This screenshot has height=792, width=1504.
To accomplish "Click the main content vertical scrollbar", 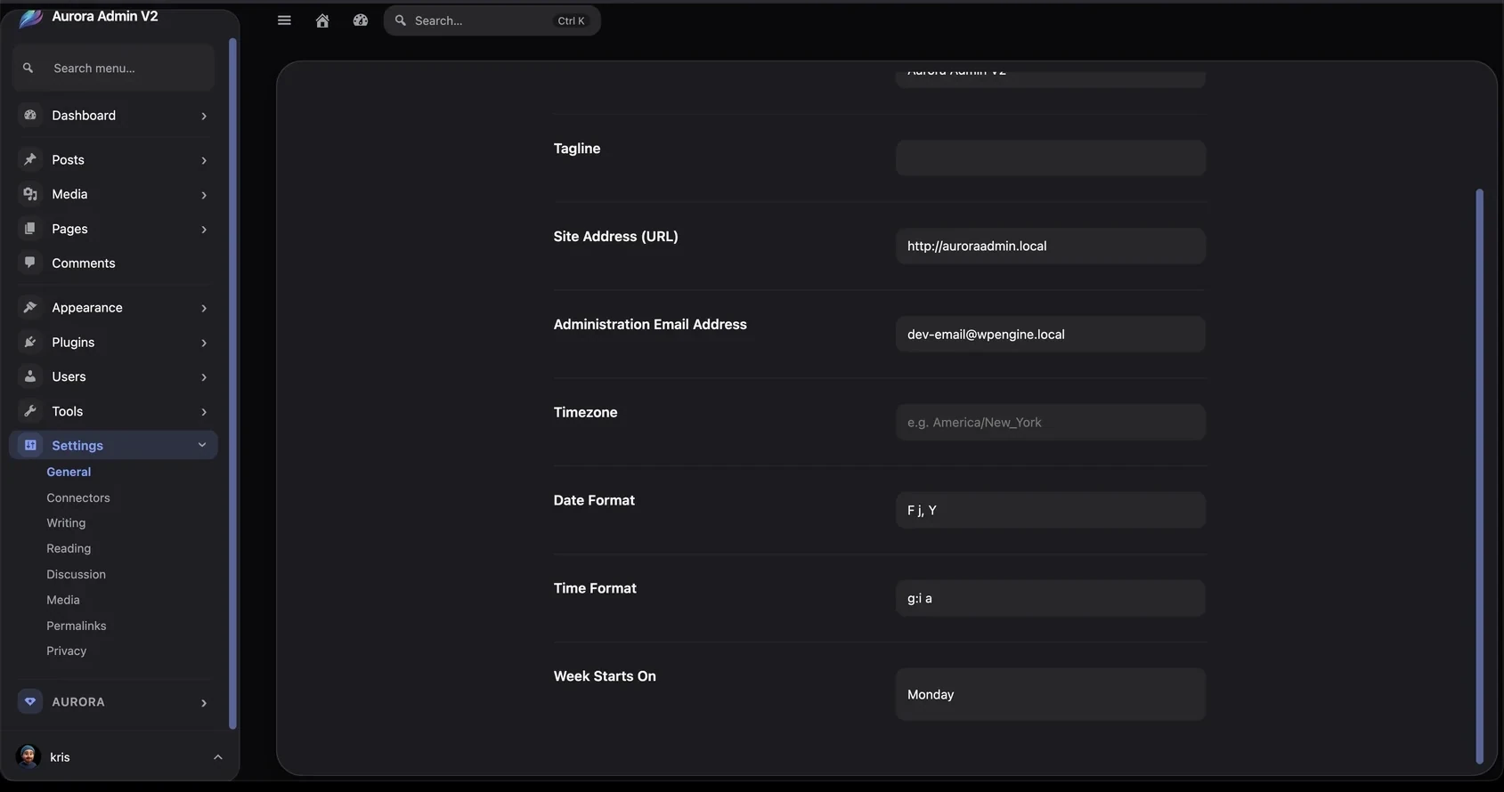I will (x=1479, y=476).
